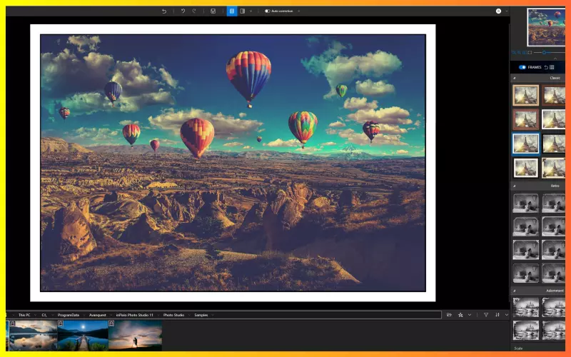571x357 pixels.
Task: Toggle the Frames switch off
Action: tap(522, 67)
